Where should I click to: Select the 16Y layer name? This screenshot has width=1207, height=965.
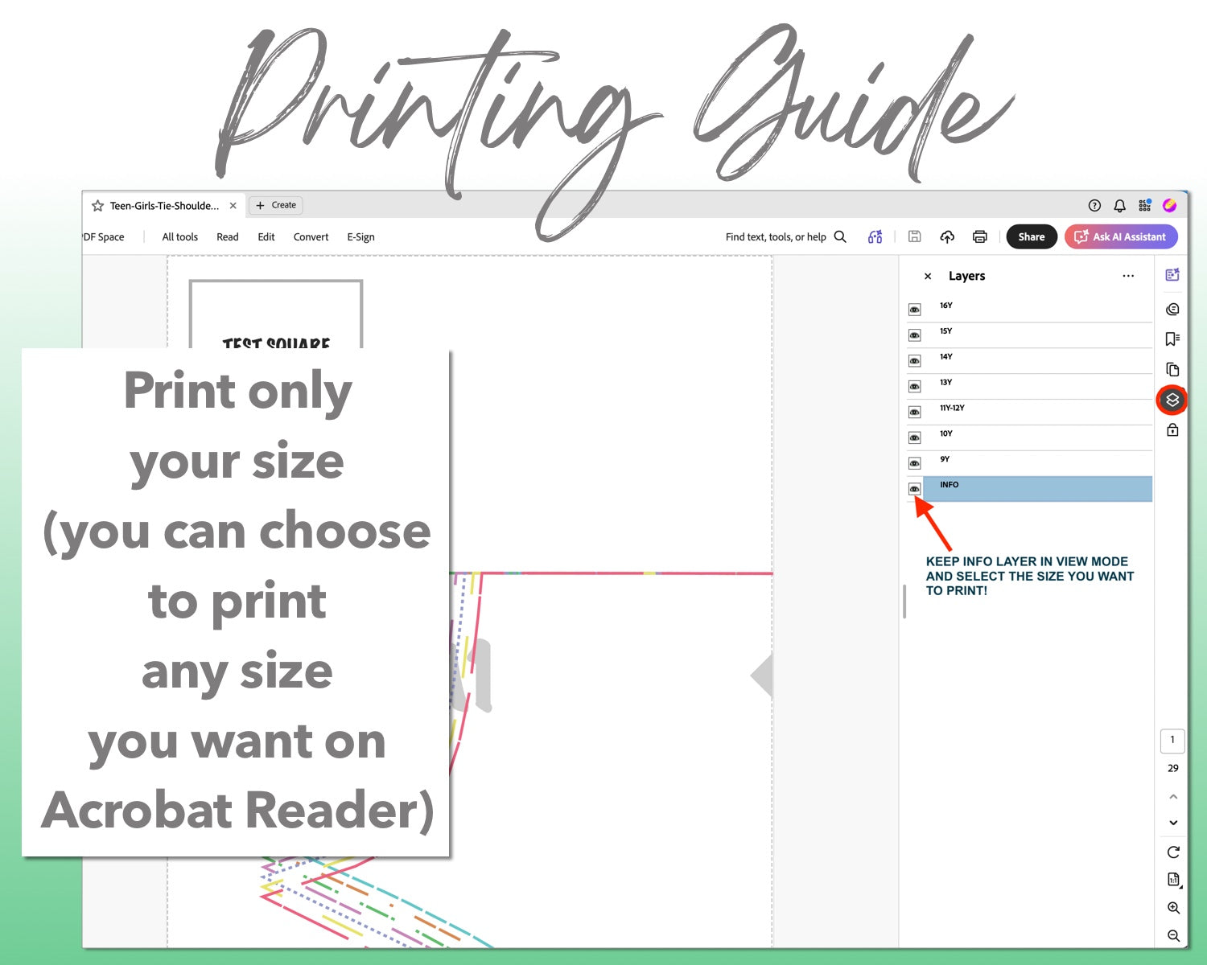946,306
